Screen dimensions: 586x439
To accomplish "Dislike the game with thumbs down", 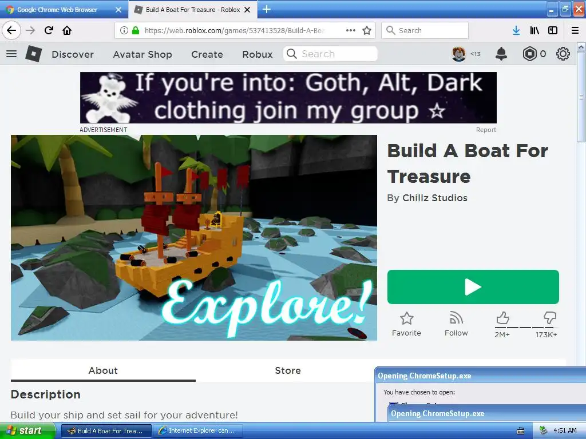I will [x=550, y=318].
